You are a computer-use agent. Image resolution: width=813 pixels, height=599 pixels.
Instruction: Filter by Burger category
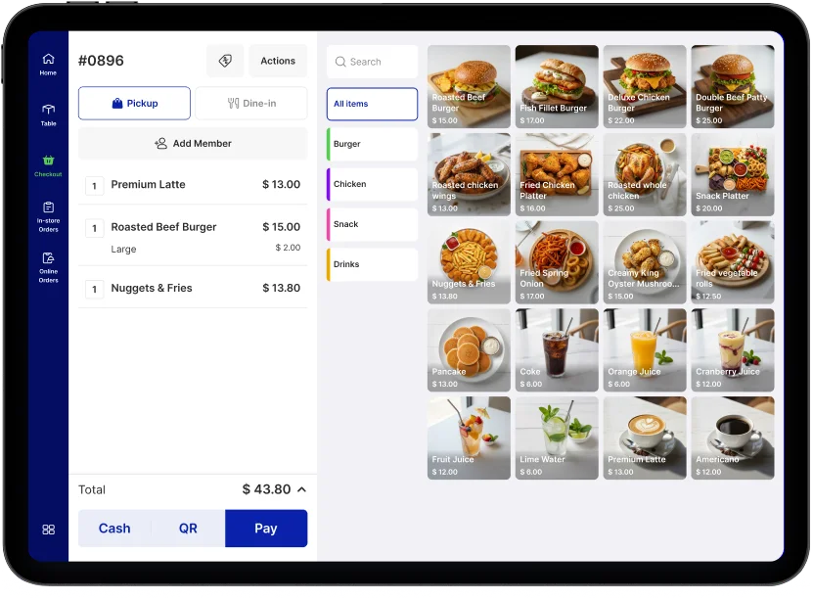(x=372, y=144)
